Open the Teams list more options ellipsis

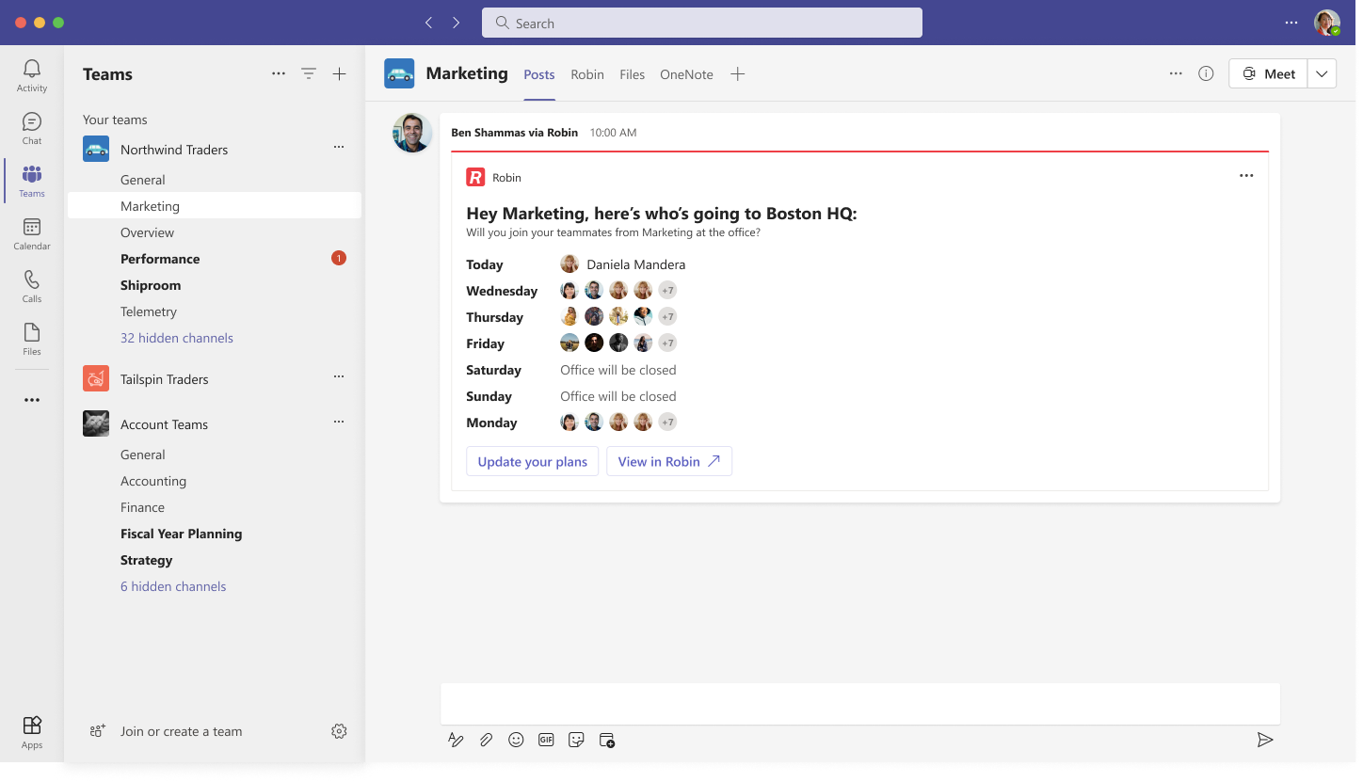279,73
